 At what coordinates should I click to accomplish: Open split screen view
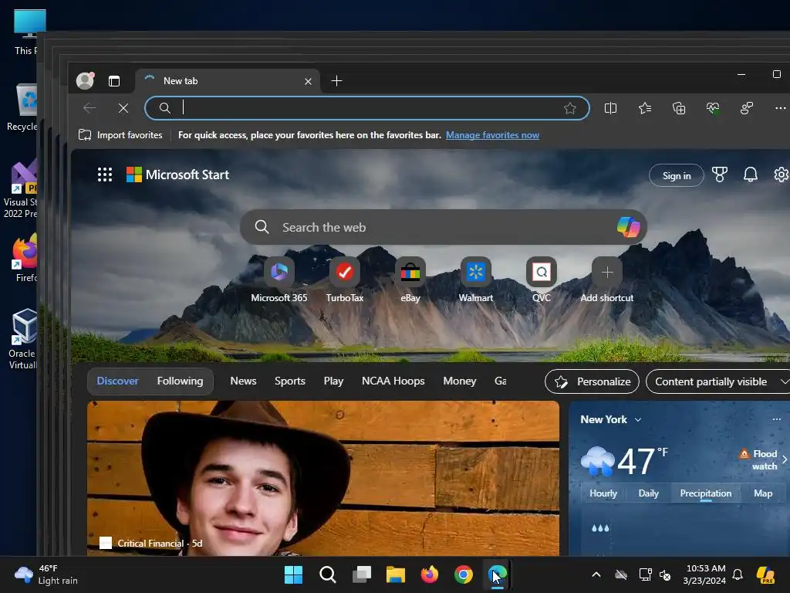[x=610, y=108]
